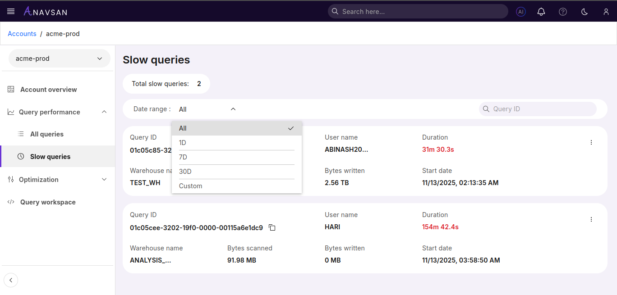This screenshot has height=295, width=617.
Task: Open the help question mark icon
Action: pyautogui.click(x=563, y=12)
